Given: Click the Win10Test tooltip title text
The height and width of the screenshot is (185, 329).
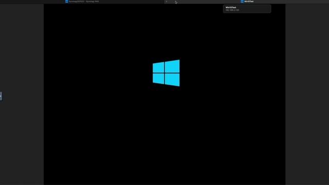Looking at the screenshot, I should pyautogui.click(x=231, y=7).
